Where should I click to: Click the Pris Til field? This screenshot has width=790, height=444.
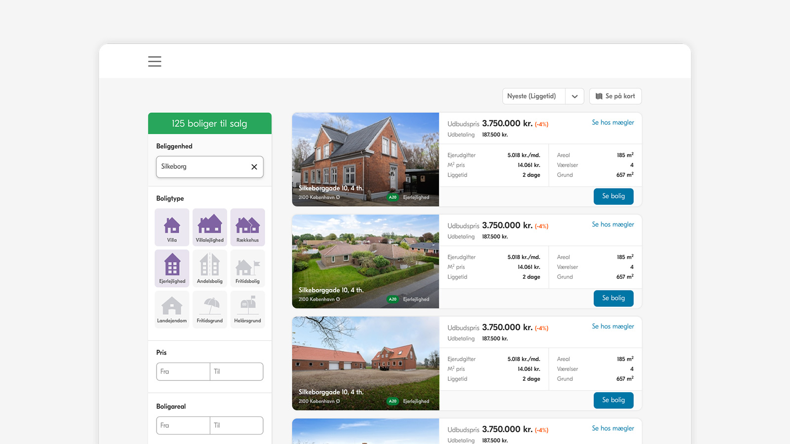coord(237,371)
